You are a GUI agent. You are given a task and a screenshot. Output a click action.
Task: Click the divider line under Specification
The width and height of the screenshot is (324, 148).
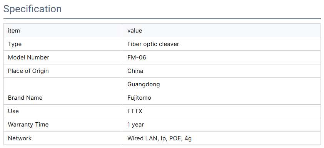point(162,19)
